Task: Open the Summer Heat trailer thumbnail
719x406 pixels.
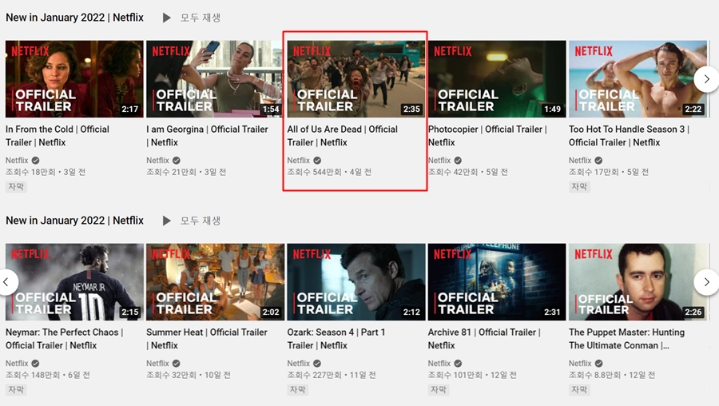Action: (215, 282)
